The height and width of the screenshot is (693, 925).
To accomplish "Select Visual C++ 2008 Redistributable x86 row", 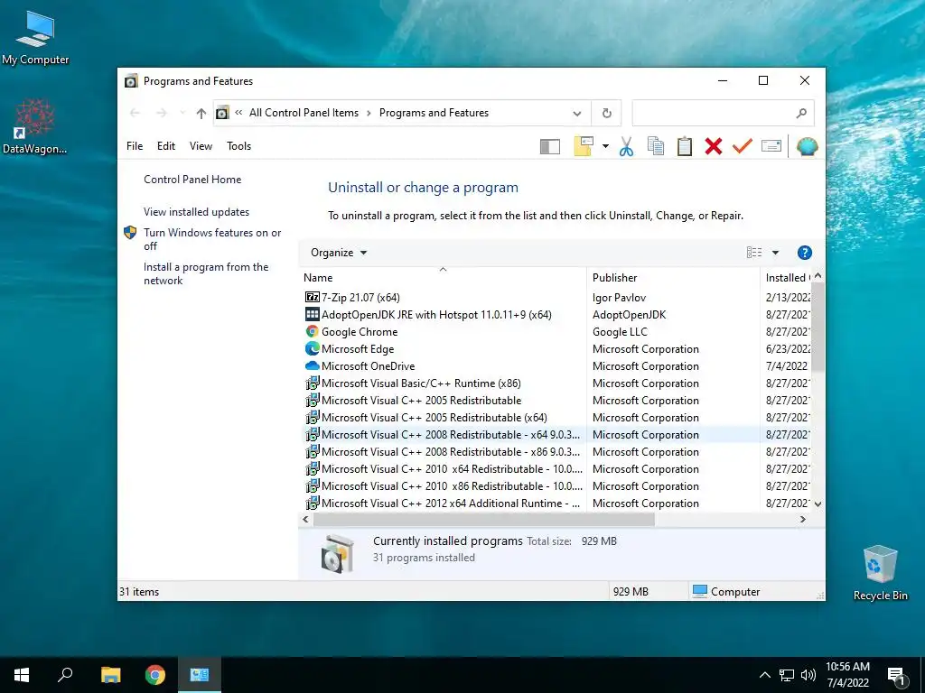I will pyautogui.click(x=556, y=452).
